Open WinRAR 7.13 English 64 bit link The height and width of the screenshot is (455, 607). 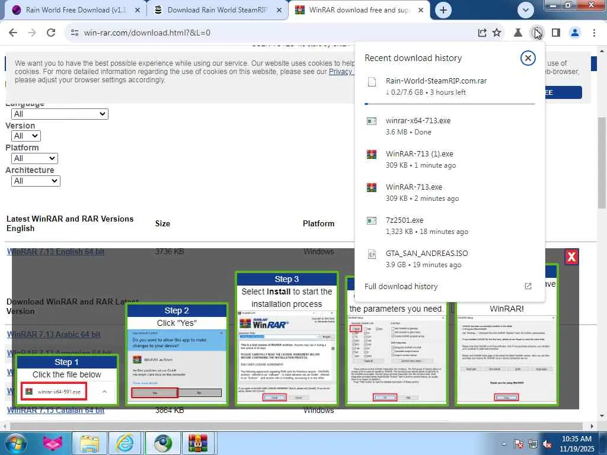coord(56,251)
